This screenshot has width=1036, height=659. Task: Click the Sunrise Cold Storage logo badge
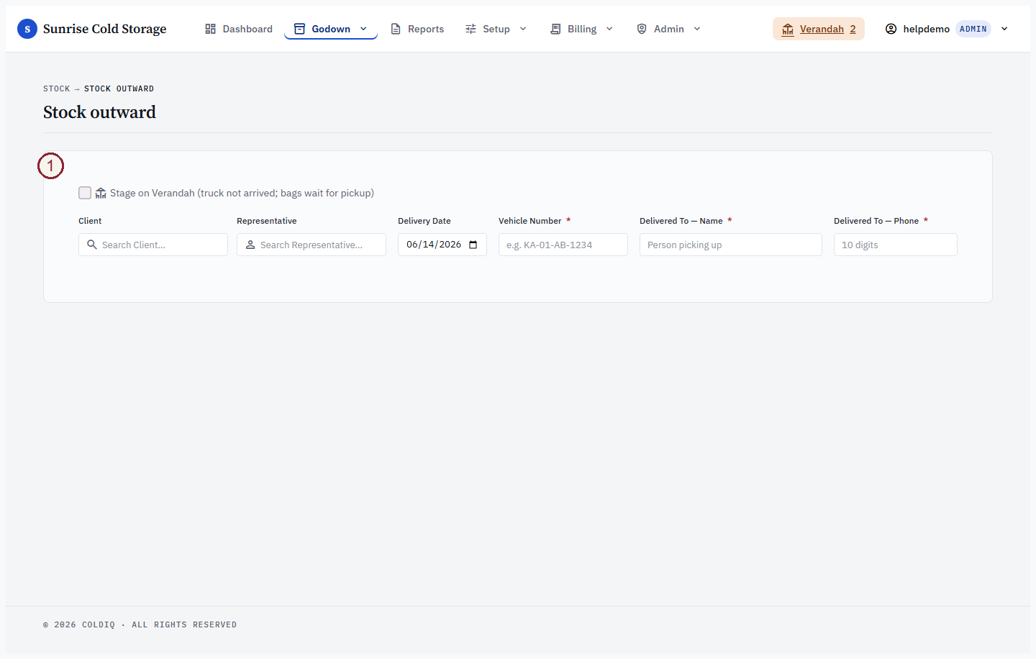27,29
